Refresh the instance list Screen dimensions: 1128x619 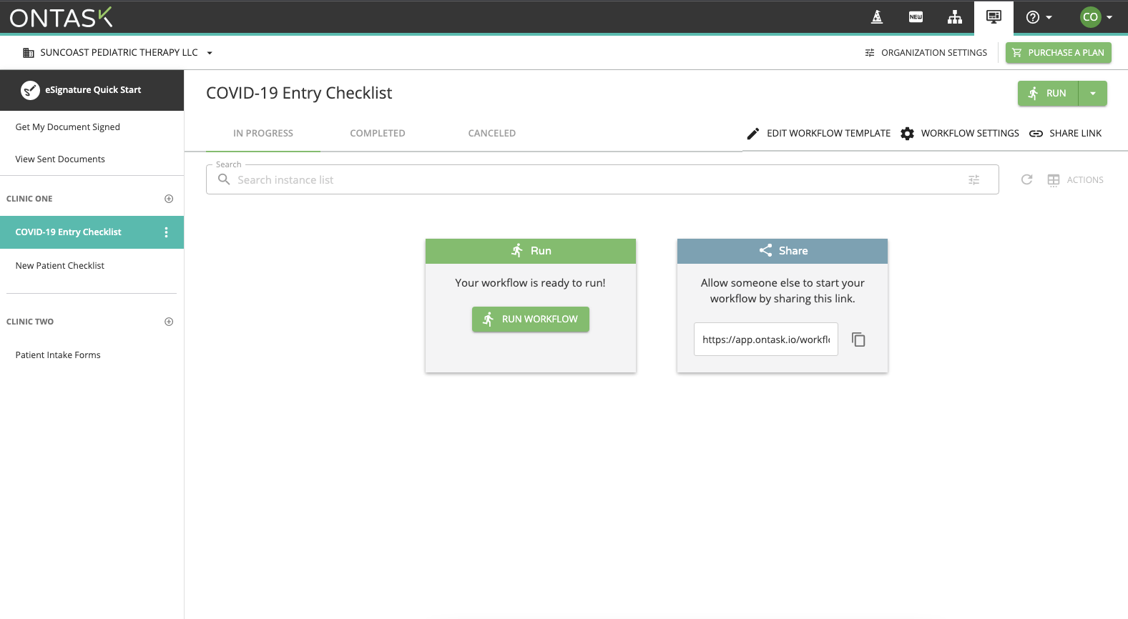click(x=1026, y=180)
